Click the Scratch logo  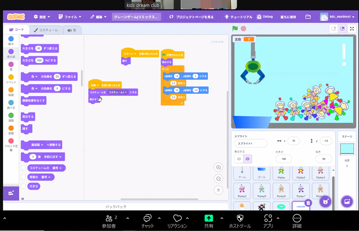(16, 17)
